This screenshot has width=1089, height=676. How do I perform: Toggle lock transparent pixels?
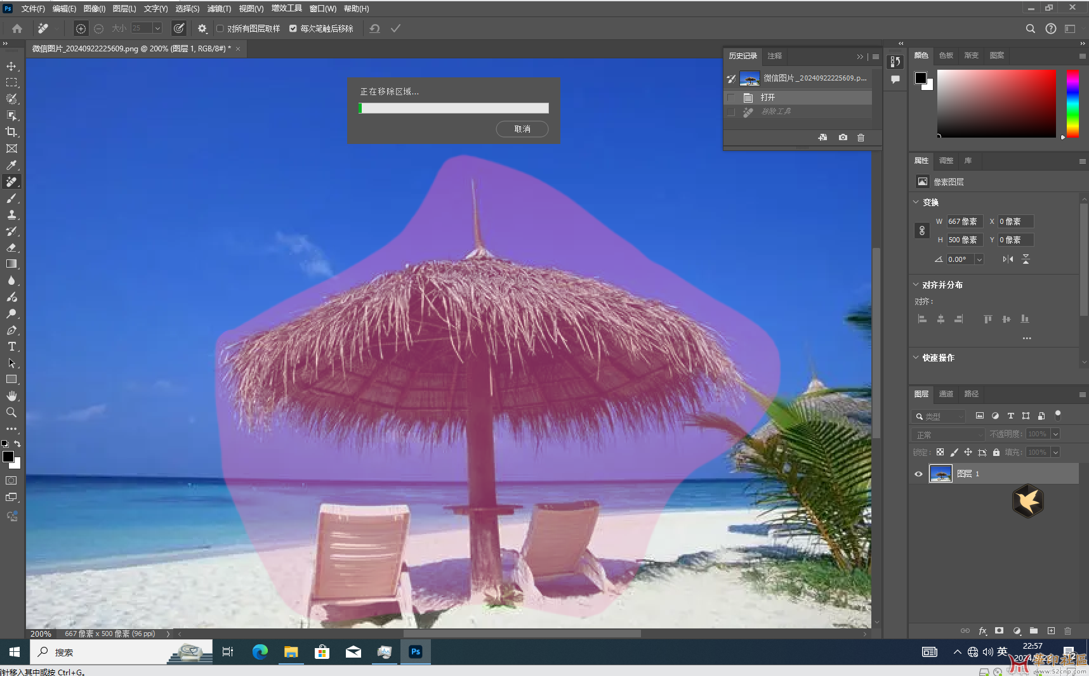[x=940, y=452]
